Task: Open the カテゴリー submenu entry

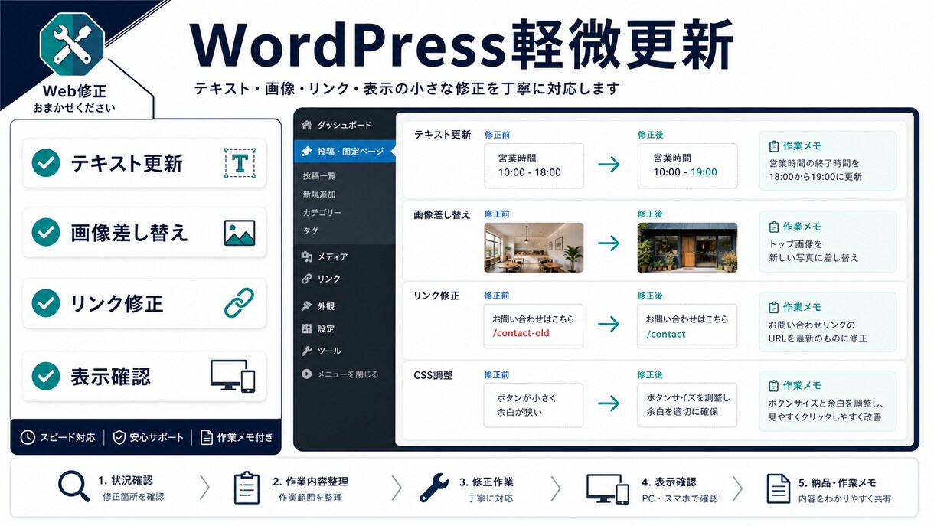Action: pos(322,212)
